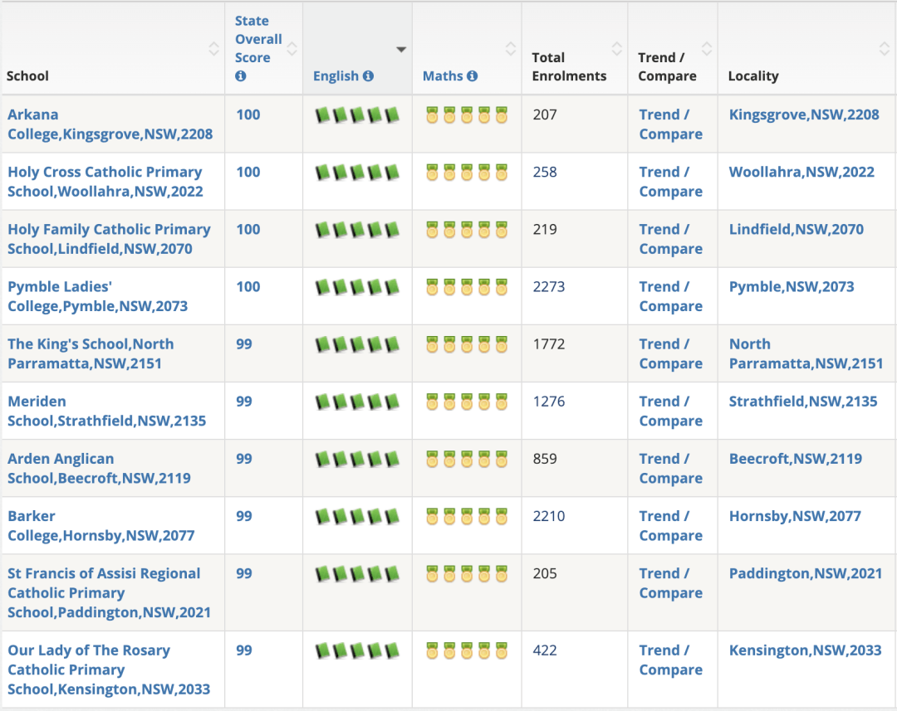Viewport: 897px width, 711px height.
Task: Open Holy Cross Catholic Primary School link
Action: [x=105, y=182]
